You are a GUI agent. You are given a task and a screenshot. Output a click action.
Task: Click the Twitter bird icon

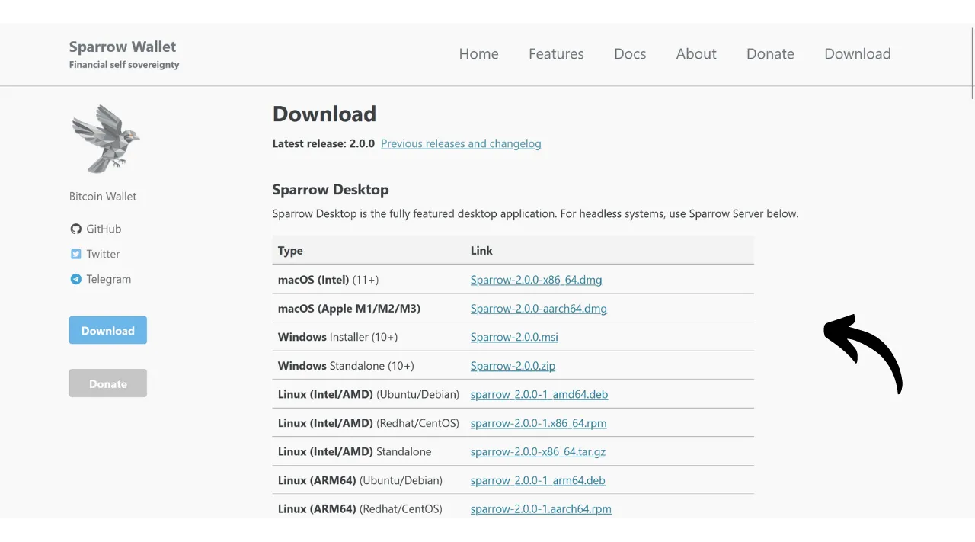(x=75, y=254)
